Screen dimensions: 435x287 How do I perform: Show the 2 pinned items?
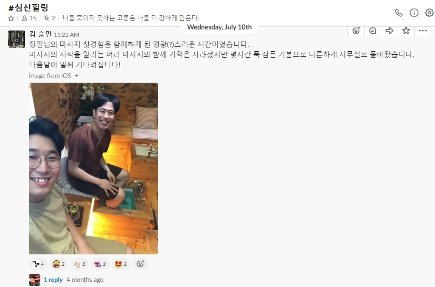[x=50, y=18]
